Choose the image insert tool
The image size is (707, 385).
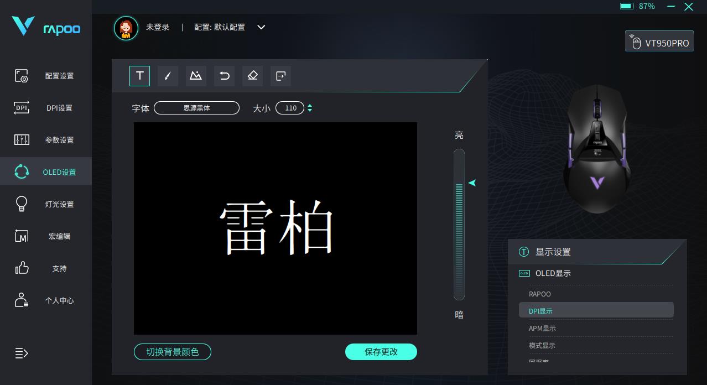click(x=196, y=76)
